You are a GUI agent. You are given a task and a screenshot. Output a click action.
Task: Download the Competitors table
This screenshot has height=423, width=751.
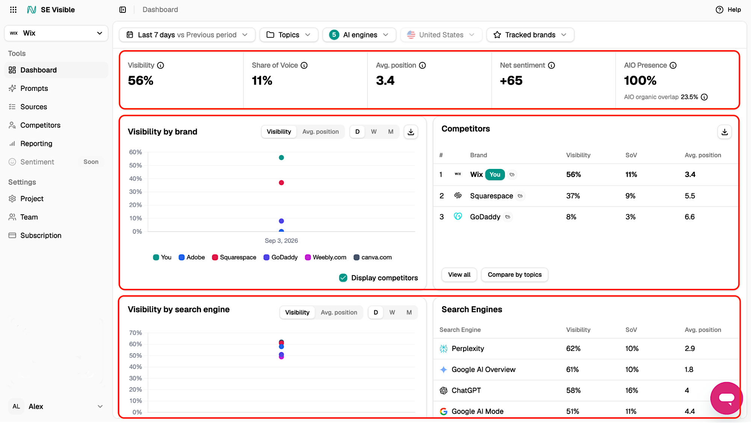(724, 132)
